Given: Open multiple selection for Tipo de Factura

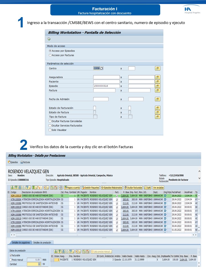Looking at the screenshot, I should [x=157, y=117].
